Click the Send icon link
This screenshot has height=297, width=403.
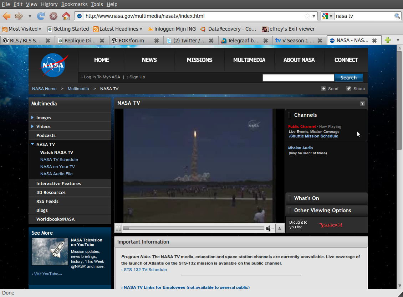point(330,89)
